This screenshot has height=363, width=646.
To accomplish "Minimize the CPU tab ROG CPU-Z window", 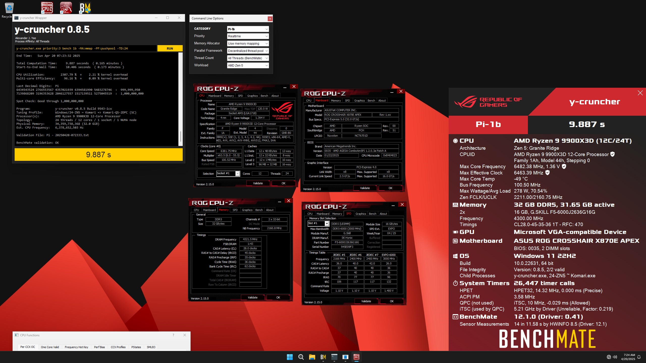I will [285, 87].
